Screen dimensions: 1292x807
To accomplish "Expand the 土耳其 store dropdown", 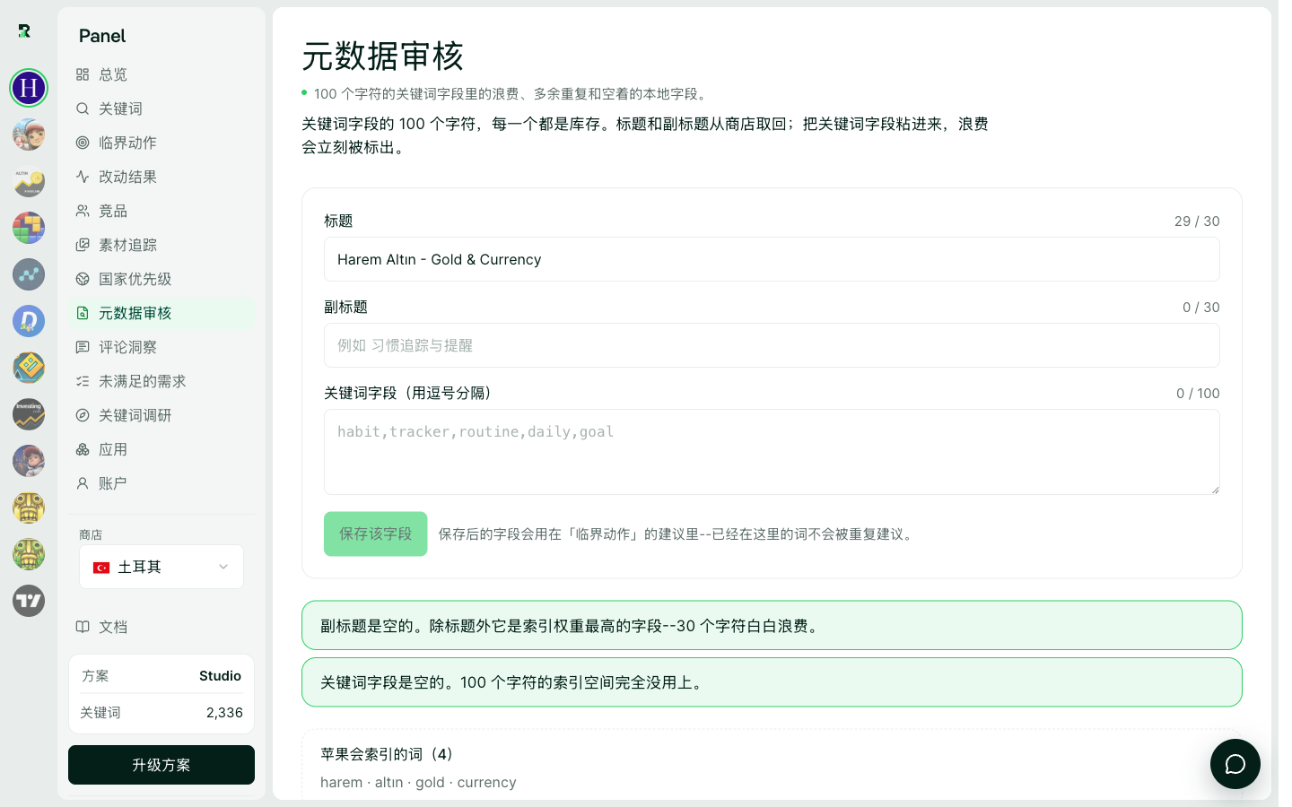I will coord(161,567).
